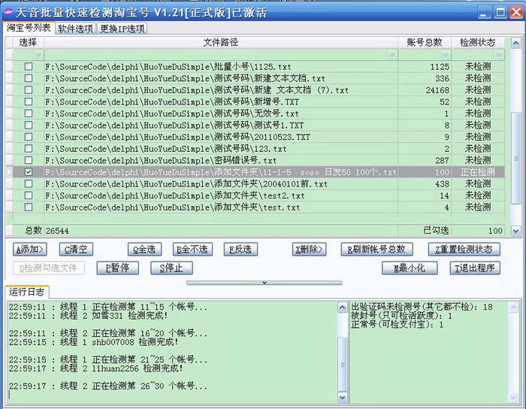Open the 文件路径 column filter dropdown
Viewport: 526px width, 409px height.
click(393, 55)
